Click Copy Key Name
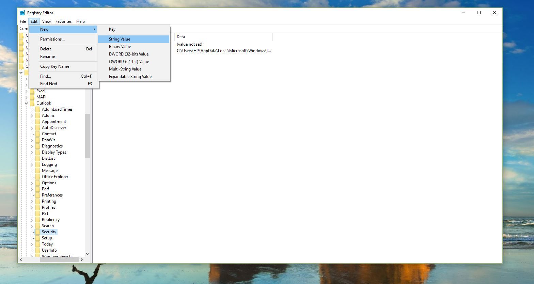Viewport: 534px width, 284px height. point(63,66)
